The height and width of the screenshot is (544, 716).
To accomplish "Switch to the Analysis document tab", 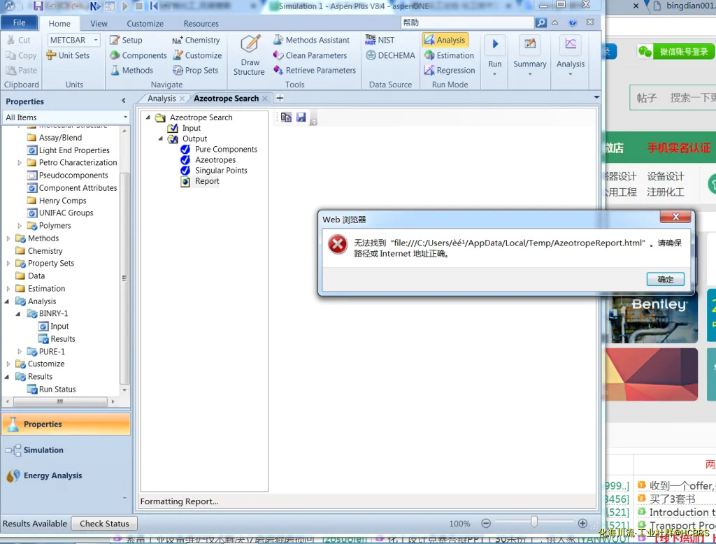I will tap(162, 98).
